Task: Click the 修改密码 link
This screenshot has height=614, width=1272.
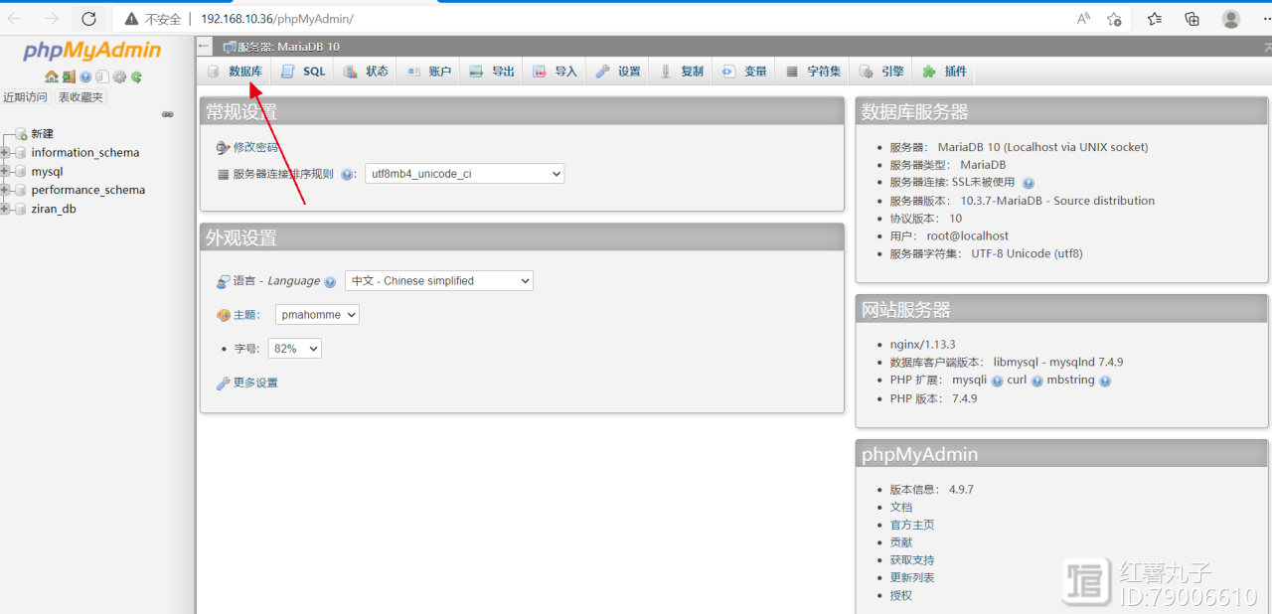Action: point(255,147)
